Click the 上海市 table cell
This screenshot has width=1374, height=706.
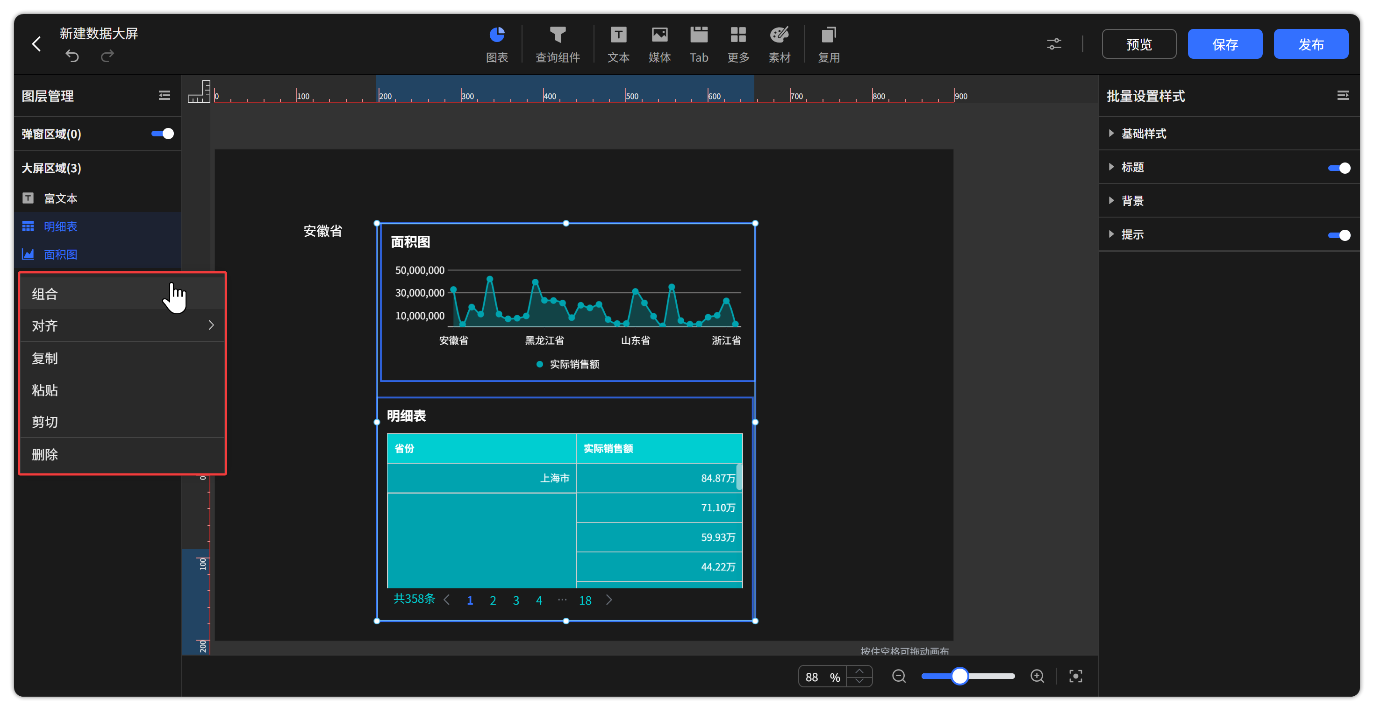(481, 478)
